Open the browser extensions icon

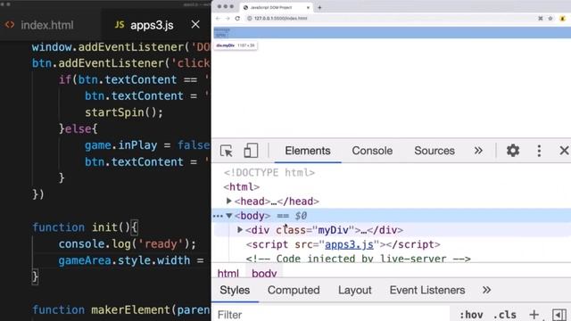click(x=541, y=18)
